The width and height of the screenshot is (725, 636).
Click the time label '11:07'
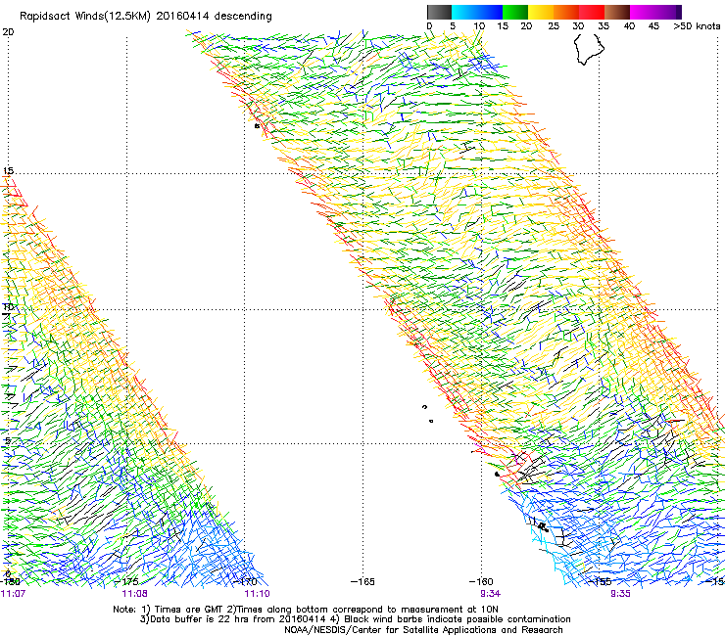(13, 594)
